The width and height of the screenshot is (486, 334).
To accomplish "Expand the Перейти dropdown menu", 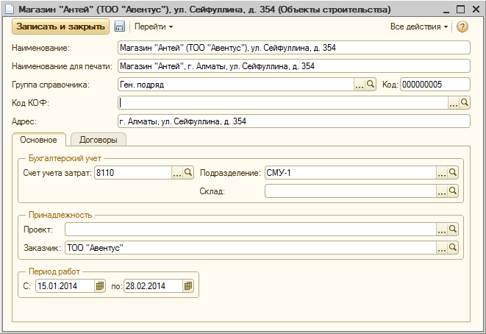I will tap(153, 26).
